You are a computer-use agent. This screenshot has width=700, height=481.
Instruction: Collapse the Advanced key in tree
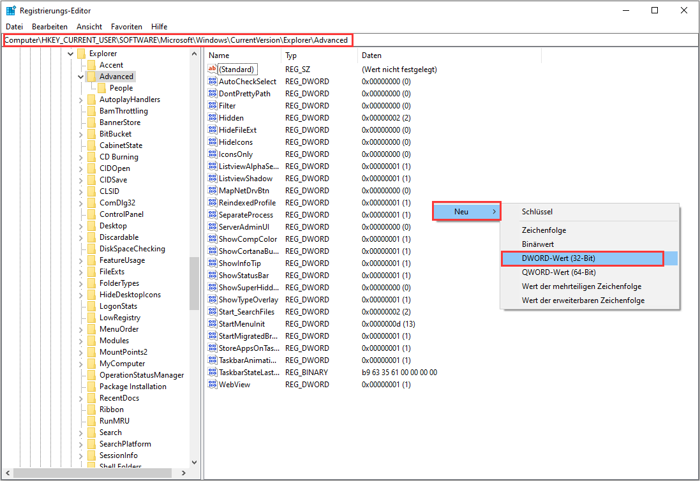click(x=80, y=77)
